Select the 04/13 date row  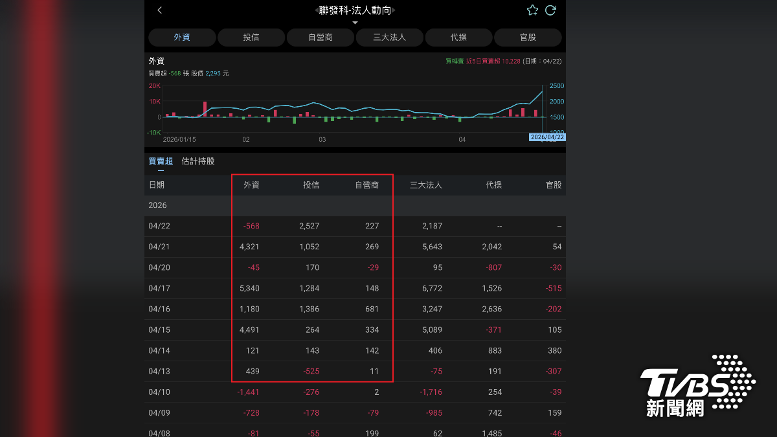[x=355, y=371]
